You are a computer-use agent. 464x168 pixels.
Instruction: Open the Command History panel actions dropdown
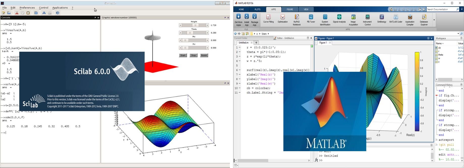[461, 85]
